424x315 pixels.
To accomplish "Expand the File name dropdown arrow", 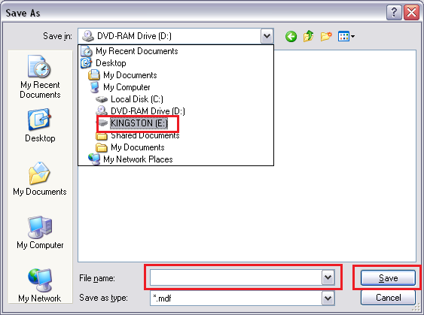I will point(328,277).
